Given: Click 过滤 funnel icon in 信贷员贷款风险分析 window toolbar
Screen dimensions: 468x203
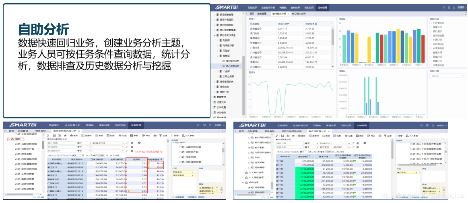Looking at the screenshot, I should tap(160, 136).
